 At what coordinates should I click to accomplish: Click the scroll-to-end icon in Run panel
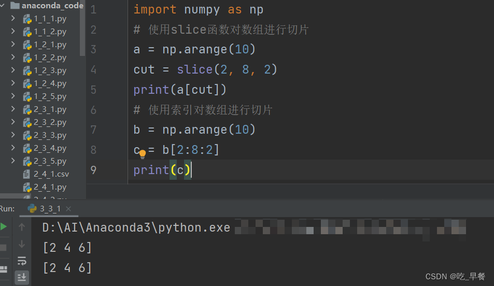point(22,278)
